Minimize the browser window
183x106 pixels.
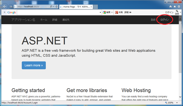coord(167,2)
